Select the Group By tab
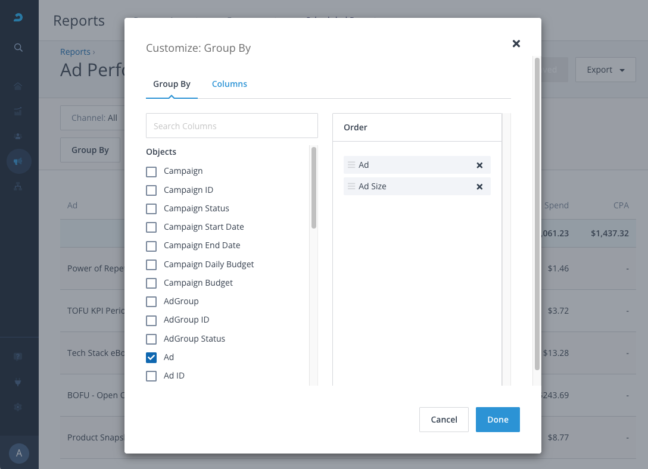648x469 pixels. 172,84
